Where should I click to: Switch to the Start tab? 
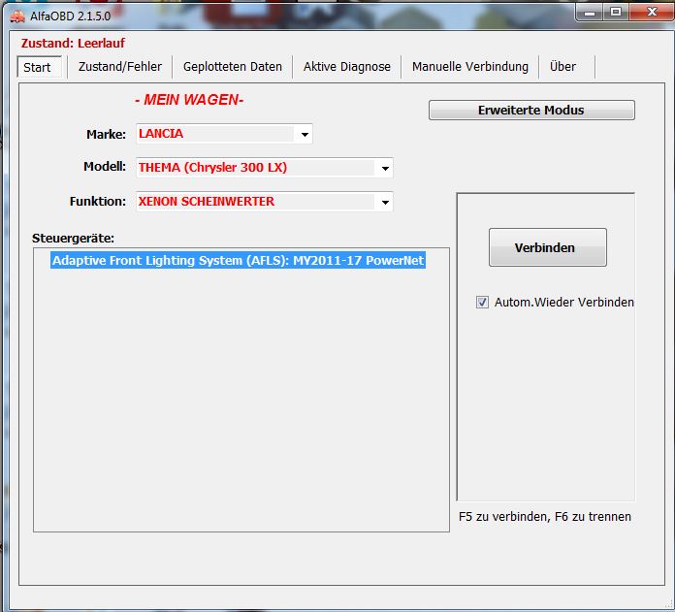38,67
